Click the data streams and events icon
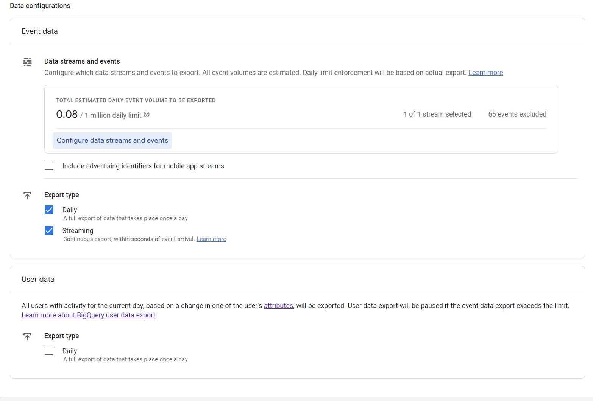Image resolution: width=593 pixels, height=401 pixels. click(x=27, y=62)
